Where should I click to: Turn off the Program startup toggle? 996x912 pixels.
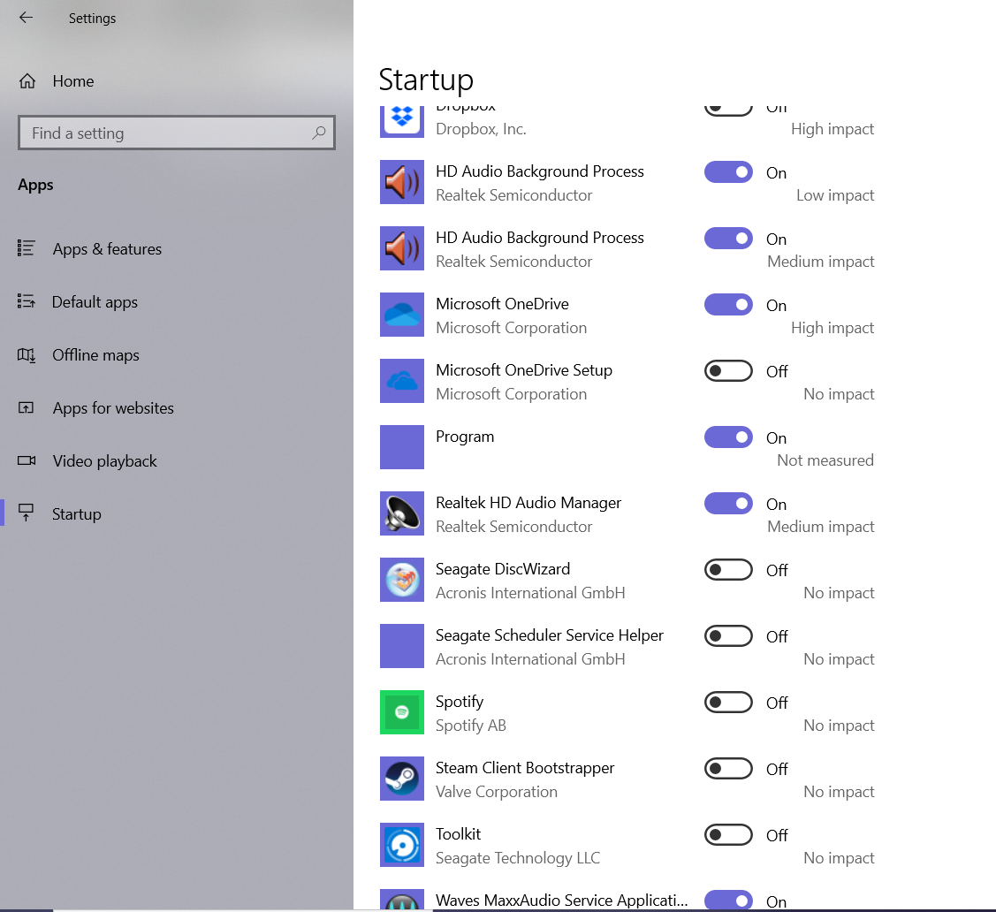click(728, 437)
